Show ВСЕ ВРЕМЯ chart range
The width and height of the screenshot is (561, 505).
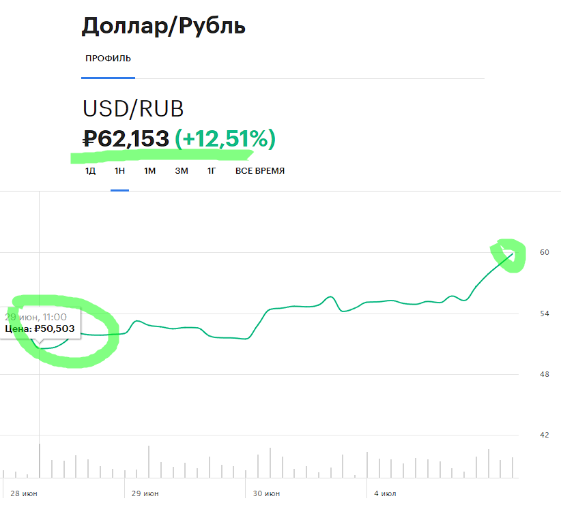point(260,171)
